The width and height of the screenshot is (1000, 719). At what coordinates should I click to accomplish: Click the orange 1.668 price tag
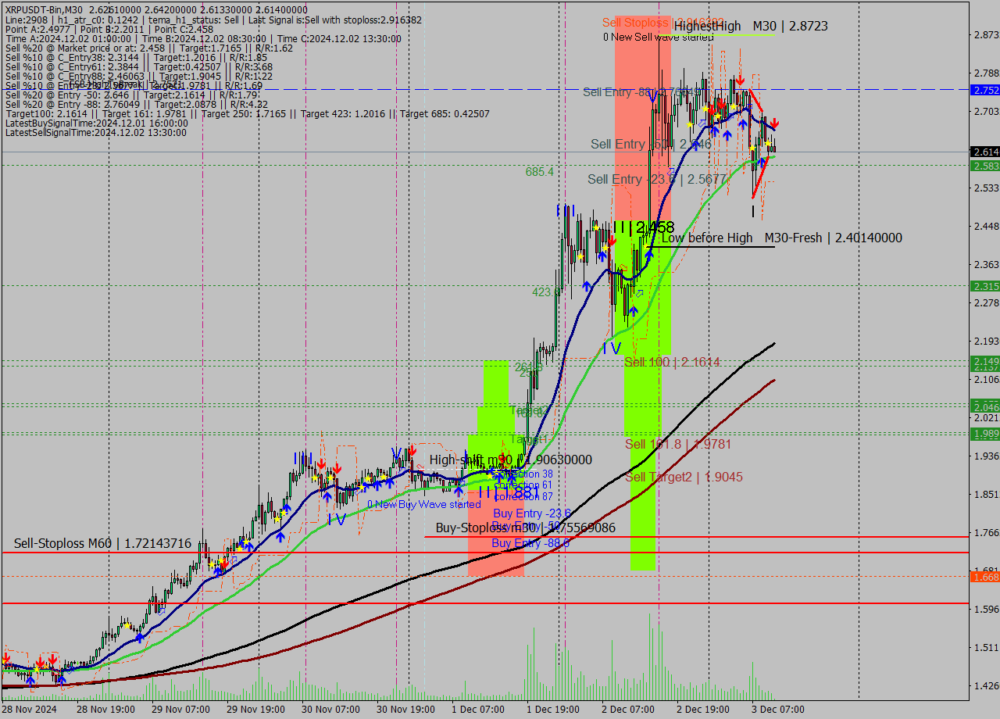[x=985, y=577]
